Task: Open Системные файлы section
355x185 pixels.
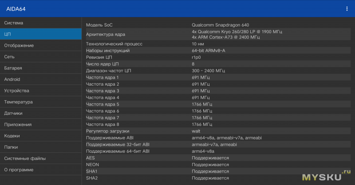Action: (x=41, y=158)
